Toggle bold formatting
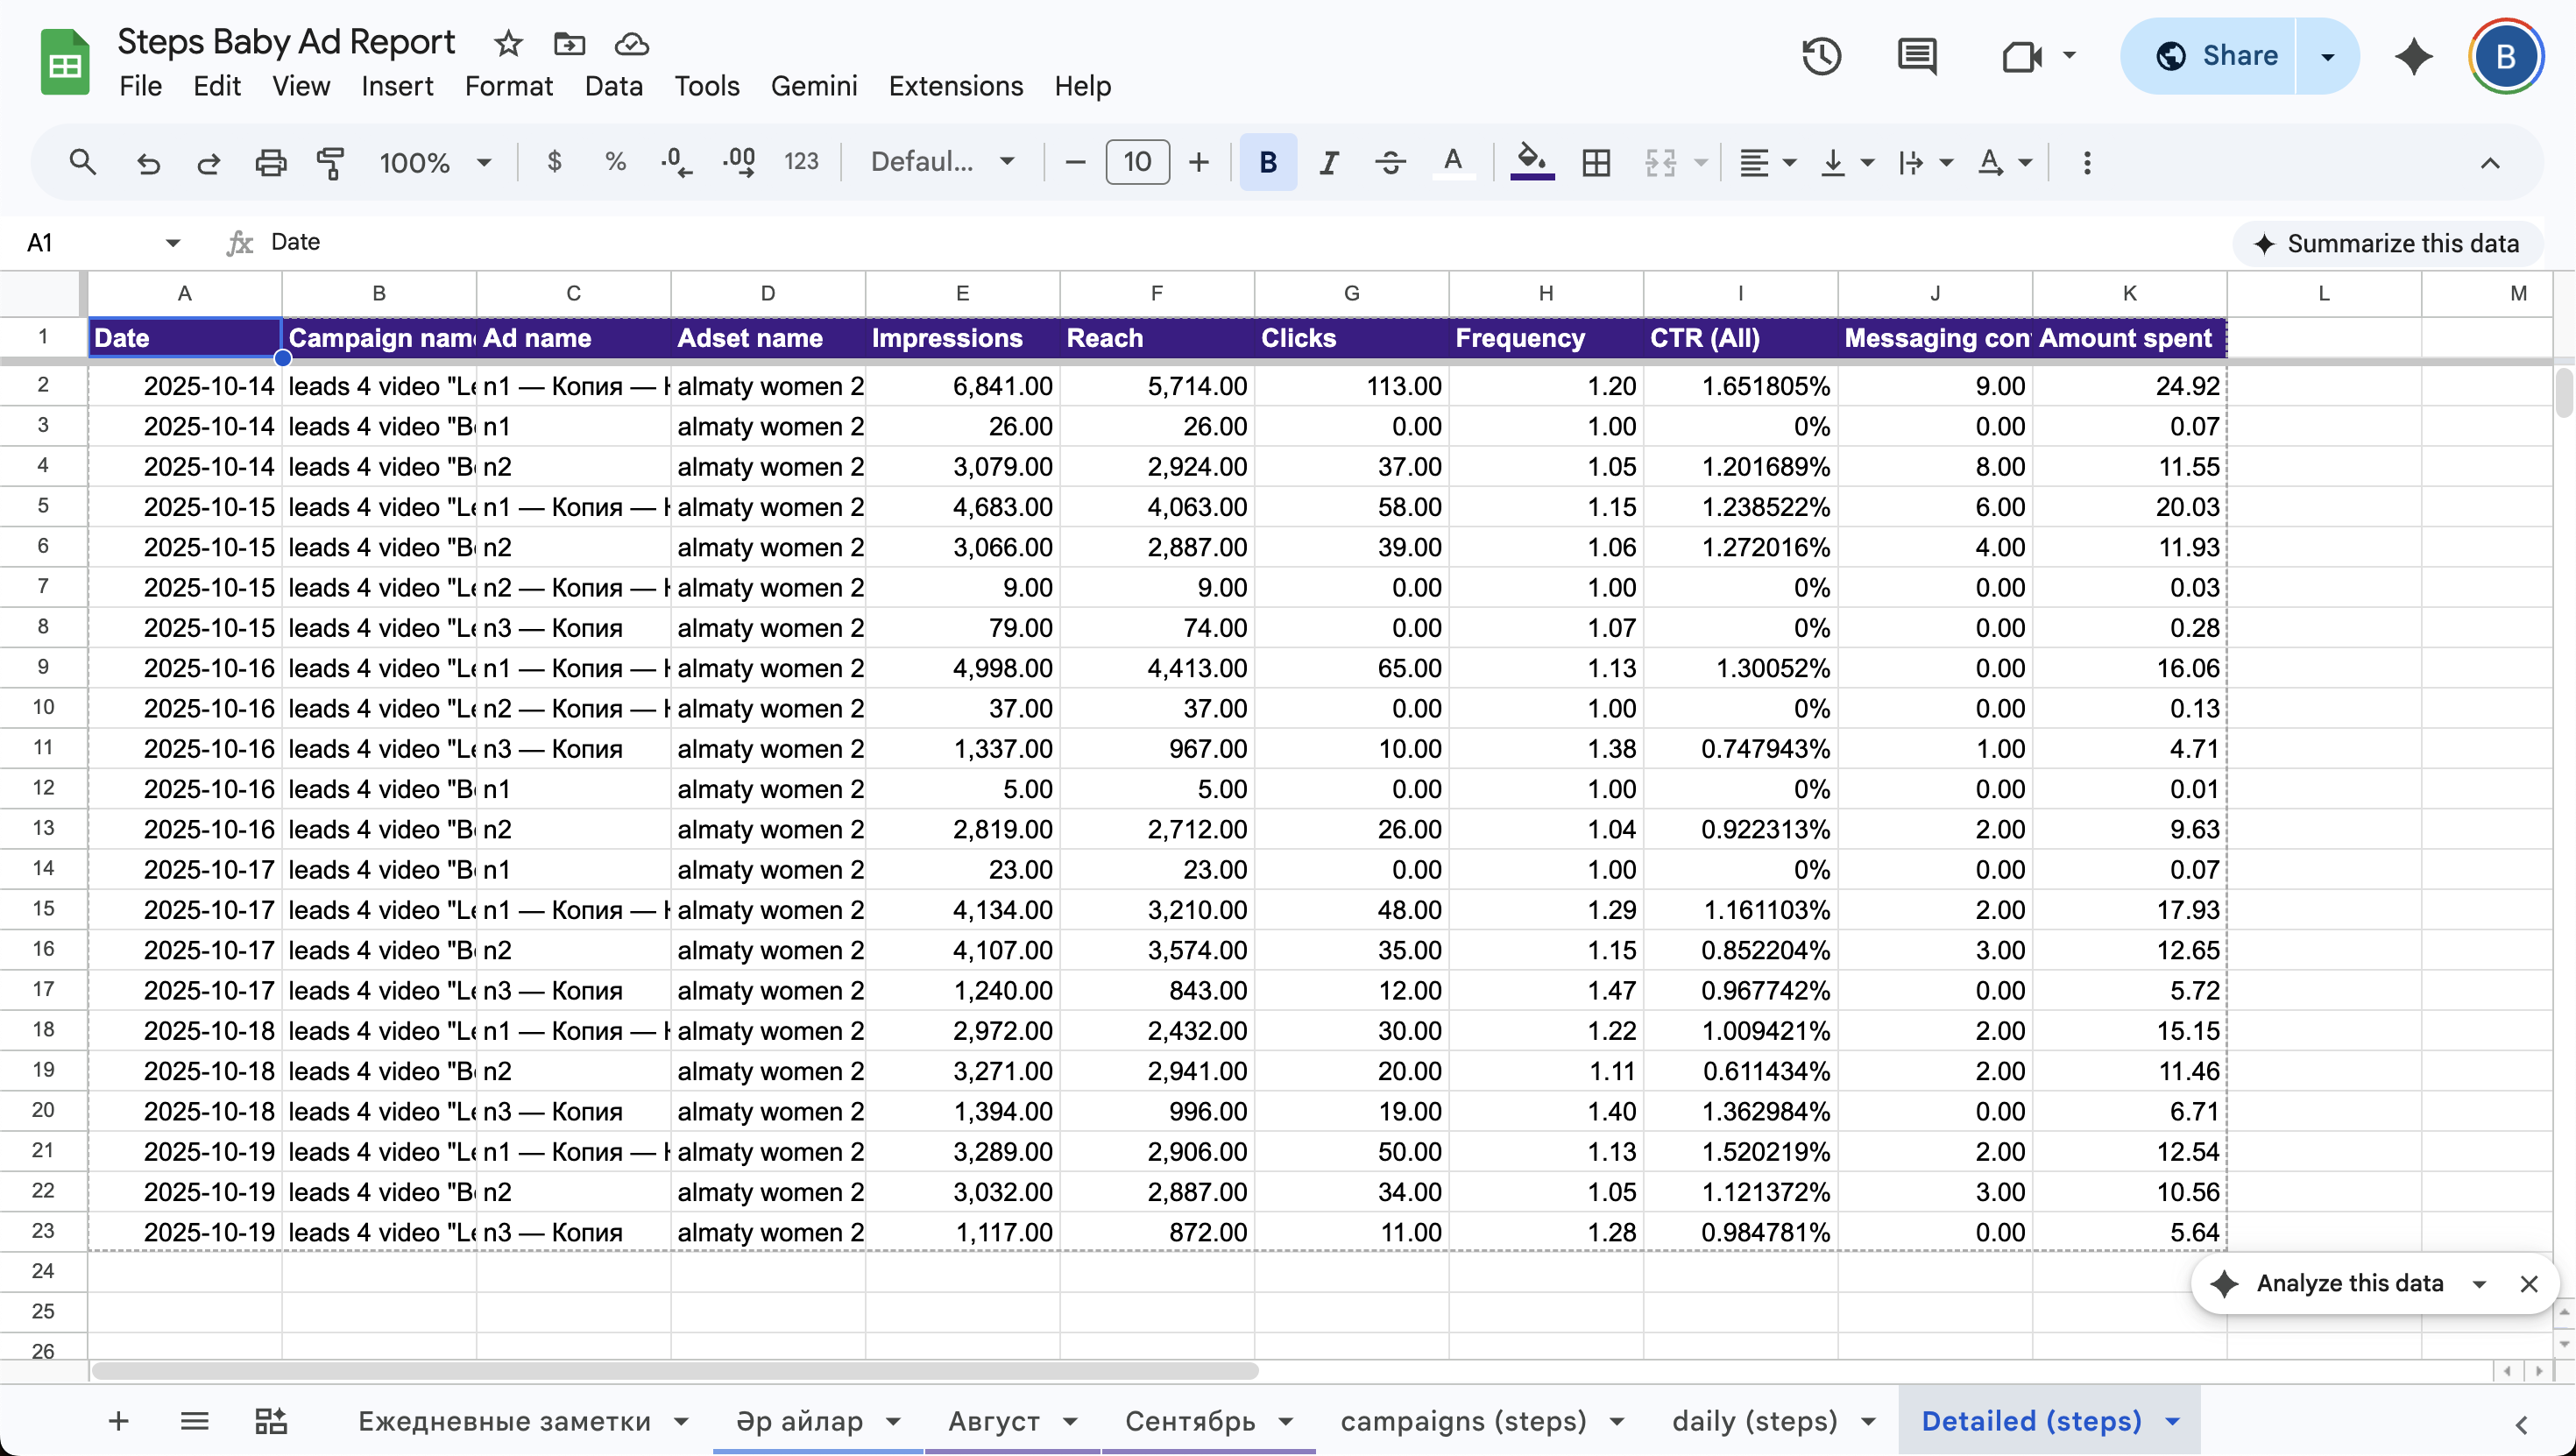The width and height of the screenshot is (2576, 1456). click(x=1268, y=162)
